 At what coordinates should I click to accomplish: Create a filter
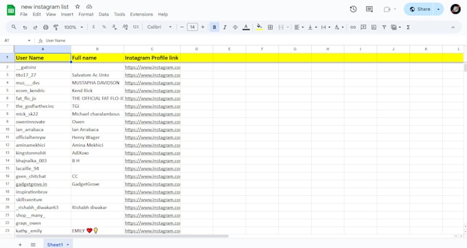pyautogui.click(x=384, y=27)
